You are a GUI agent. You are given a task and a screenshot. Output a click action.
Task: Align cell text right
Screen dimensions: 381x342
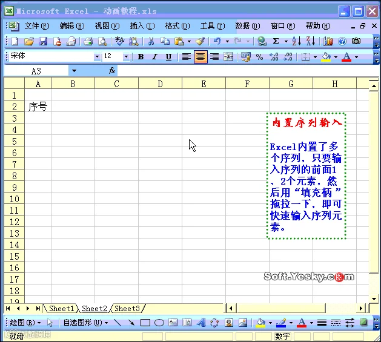(x=214, y=57)
